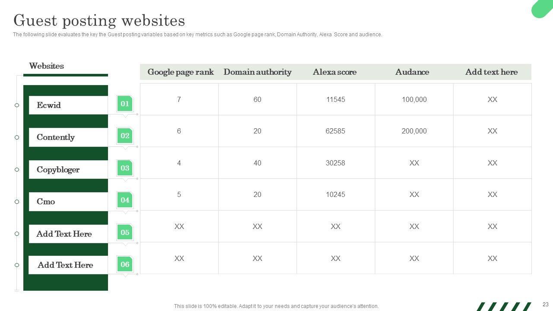Select the Alexa score 11545
553x311 pixels.
[336, 99]
